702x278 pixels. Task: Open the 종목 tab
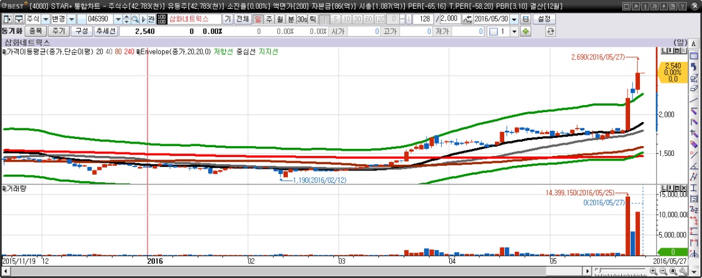point(35,31)
